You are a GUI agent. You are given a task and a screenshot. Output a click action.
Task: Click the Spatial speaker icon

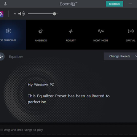[x=131, y=31]
